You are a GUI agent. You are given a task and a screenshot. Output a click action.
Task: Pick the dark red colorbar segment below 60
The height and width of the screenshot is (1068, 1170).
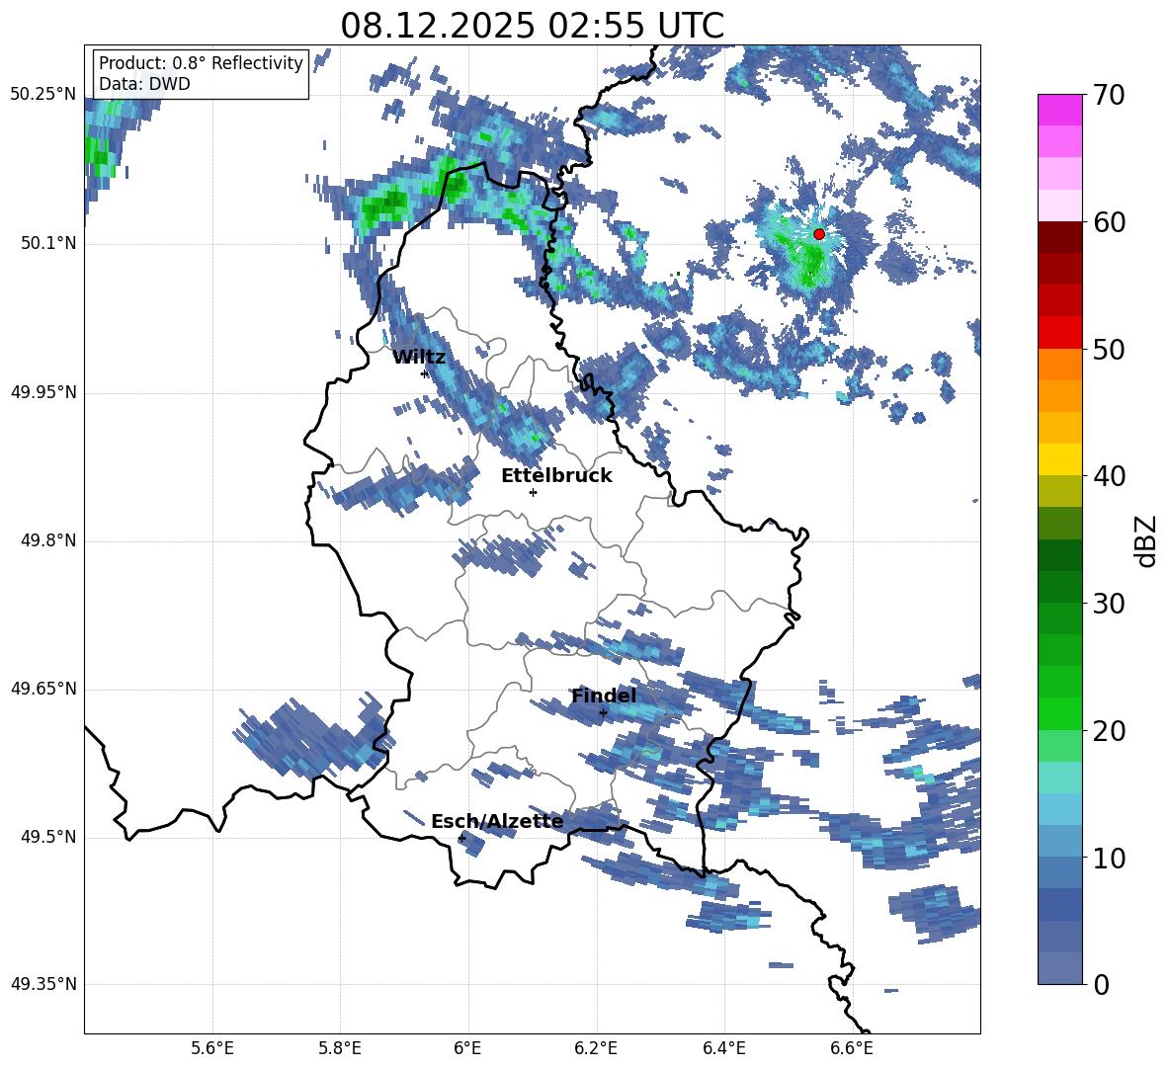tap(1059, 238)
